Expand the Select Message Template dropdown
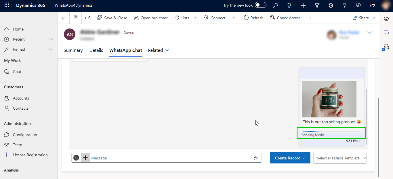Image resolution: width=393 pixels, height=179 pixels. tap(340, 158)
